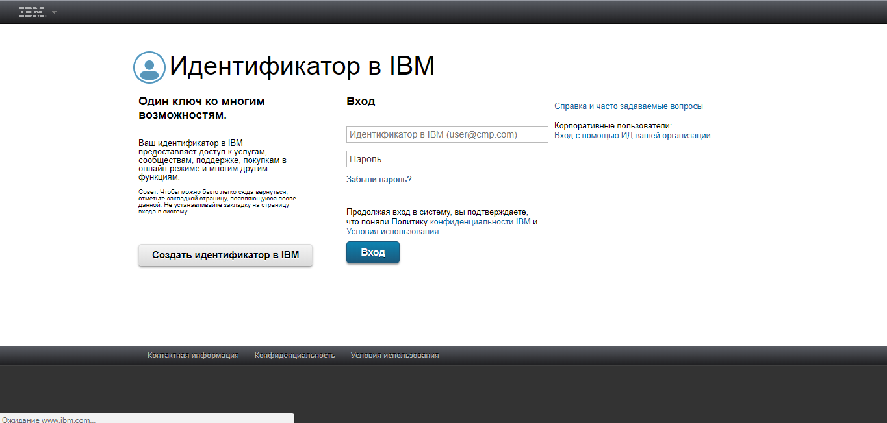887x423 pixels.
Task: Click the Вход sign-in button
Action: 372,252
